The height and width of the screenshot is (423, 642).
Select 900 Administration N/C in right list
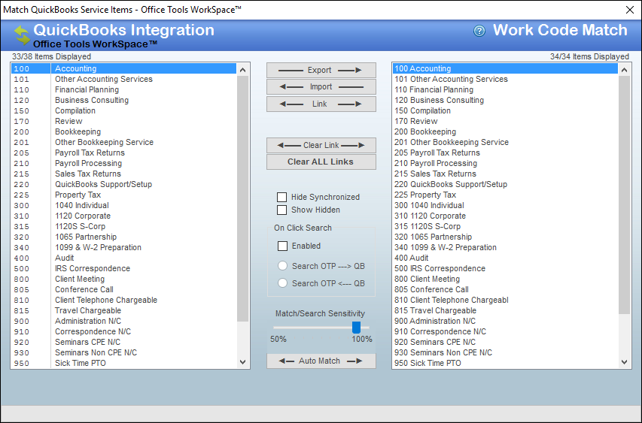click(x=505, y=322)
